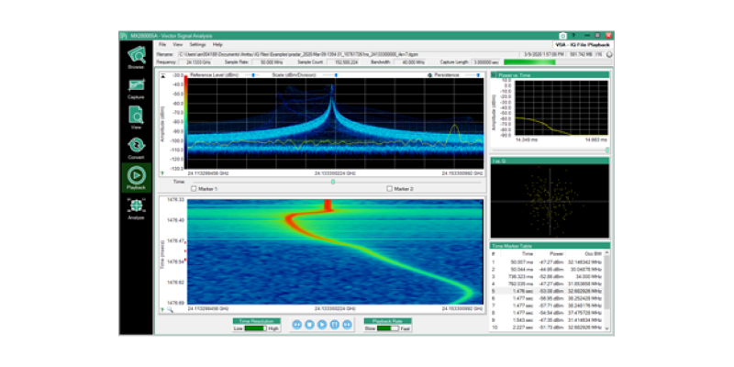Viewport: 734px width, 367px height.
Task: Click the VSA - IQ File Playback tab
Action: click(x=583, y=44)
